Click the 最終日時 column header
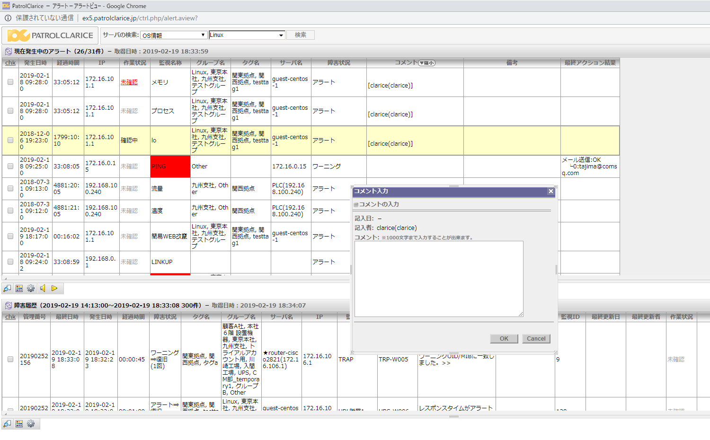Image resolution: width=710 pixels, height=440 pixels. pos(67,317)
